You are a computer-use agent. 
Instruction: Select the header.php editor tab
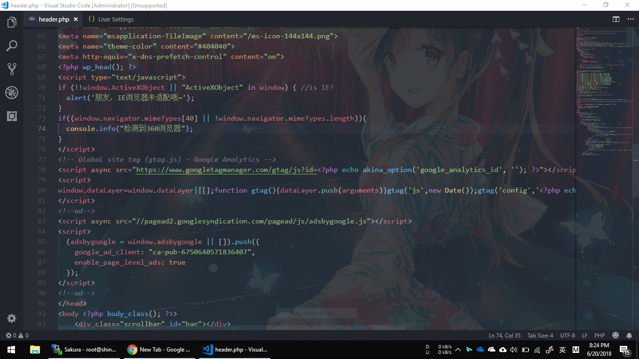coord(53,19)
